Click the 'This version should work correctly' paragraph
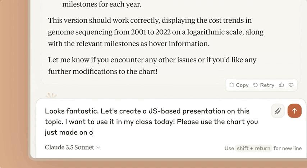307x168 pixels. [156, 32]
